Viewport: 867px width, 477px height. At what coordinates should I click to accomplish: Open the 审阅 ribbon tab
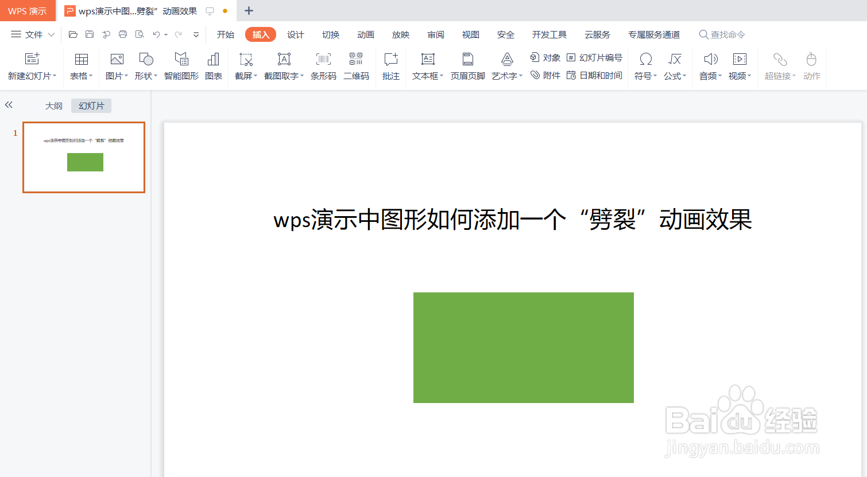[x=436, y=34]
